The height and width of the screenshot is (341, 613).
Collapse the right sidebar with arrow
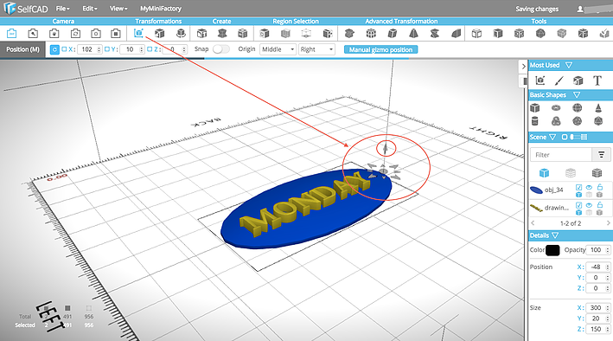tap(523, 67)
